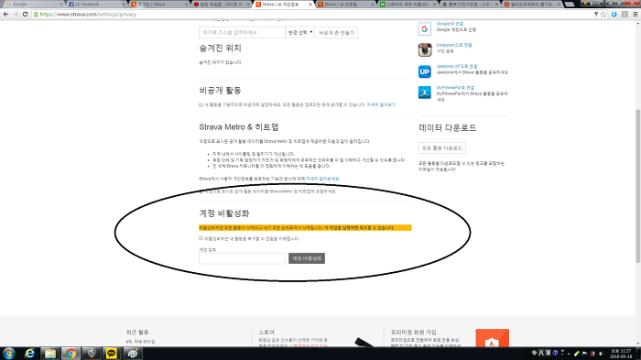
Task: Open the Chrome hamburger menu
Action: 636,15
